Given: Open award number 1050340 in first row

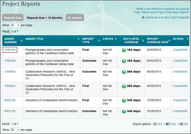Looking at the screenshot, I should [x=10, y=50].
